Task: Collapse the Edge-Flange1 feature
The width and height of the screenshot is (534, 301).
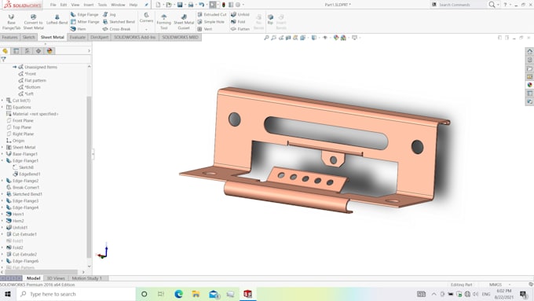Action: [x=2, y=160]
